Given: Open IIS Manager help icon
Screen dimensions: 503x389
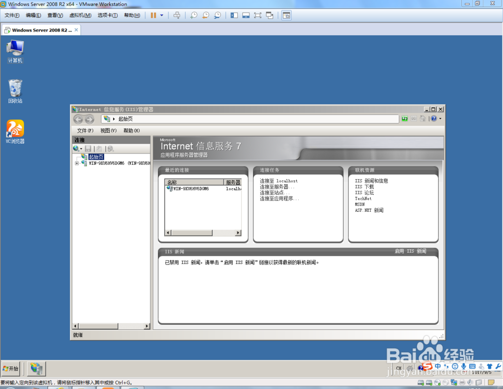Looking at the screenshot, I should tap(434, 119).
